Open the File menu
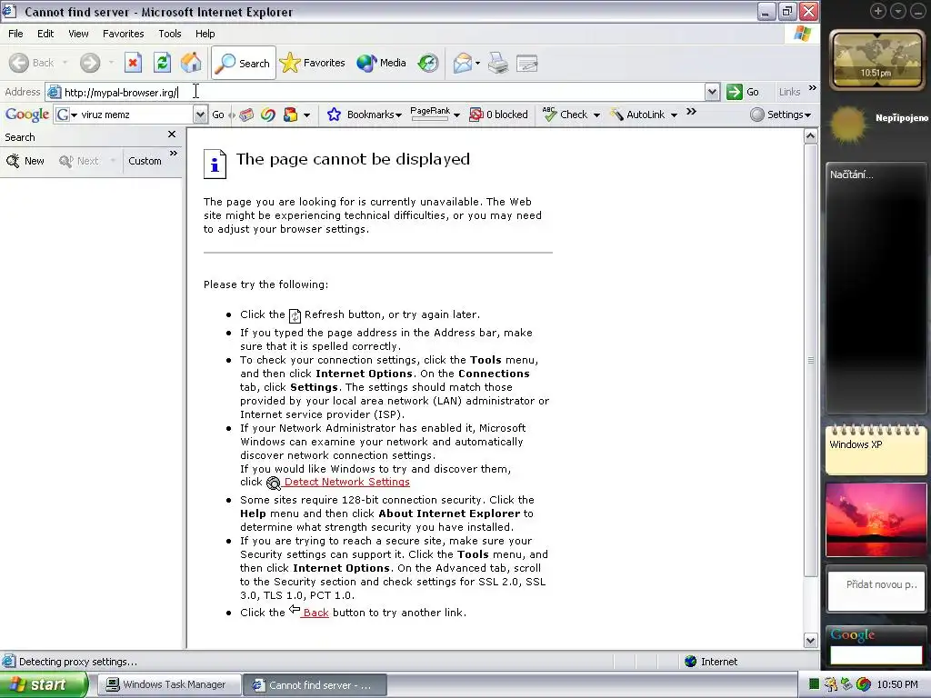Viewport: 931px width, 698px height. 16,34
